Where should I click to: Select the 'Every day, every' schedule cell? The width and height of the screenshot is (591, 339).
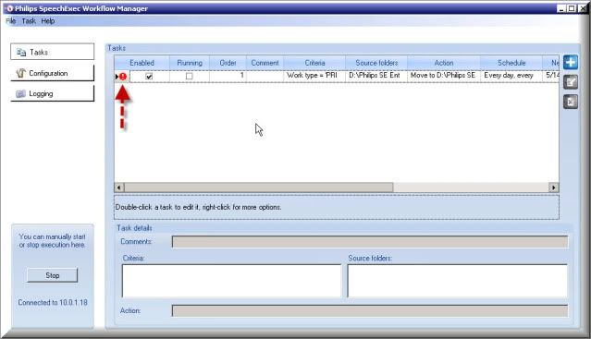point(511,76)
